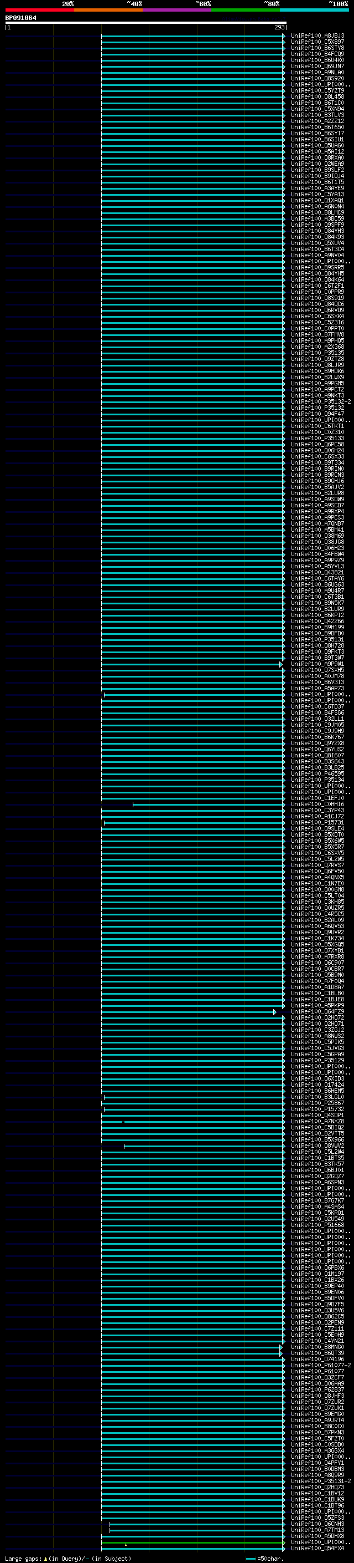Select label UniRef100_Q8L458
This screenshot has height=1563, width=354.
(317, 96)
